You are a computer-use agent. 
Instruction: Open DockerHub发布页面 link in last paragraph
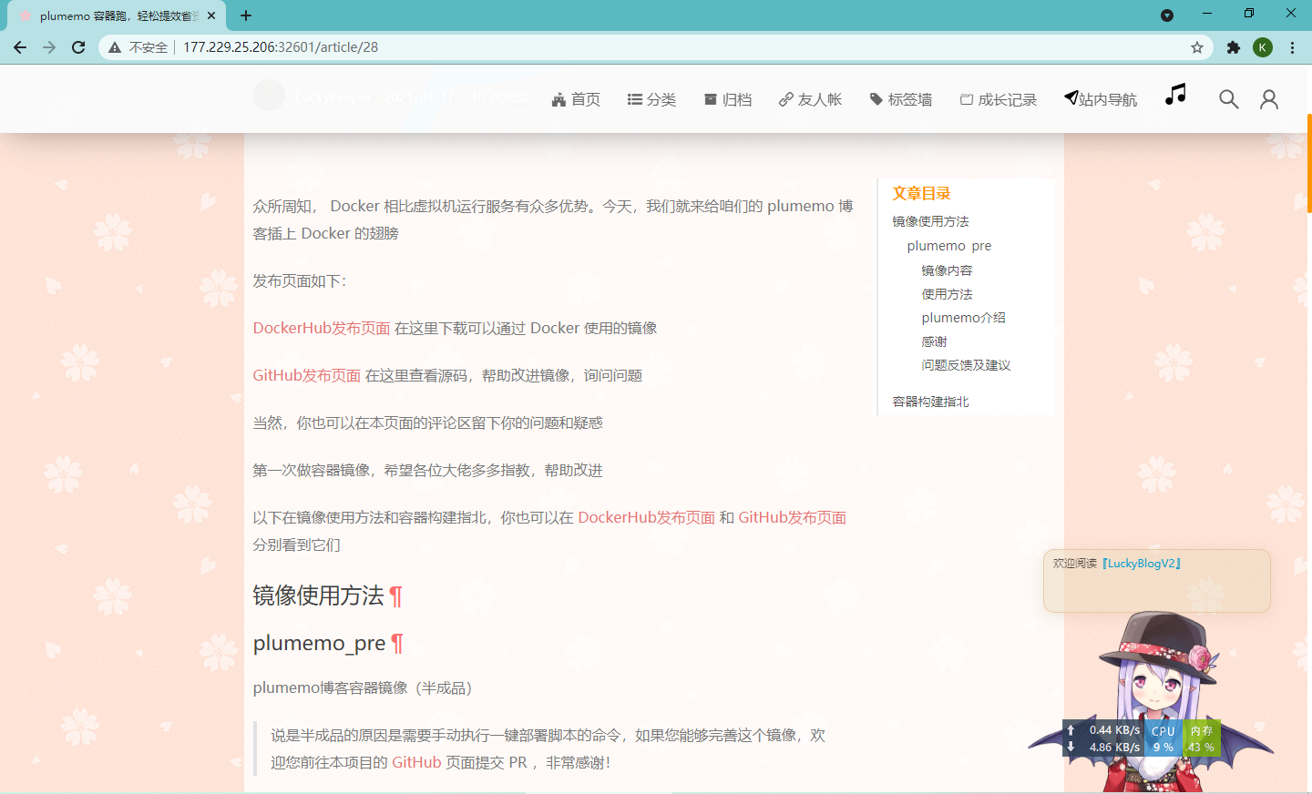(x=646, y=517)
